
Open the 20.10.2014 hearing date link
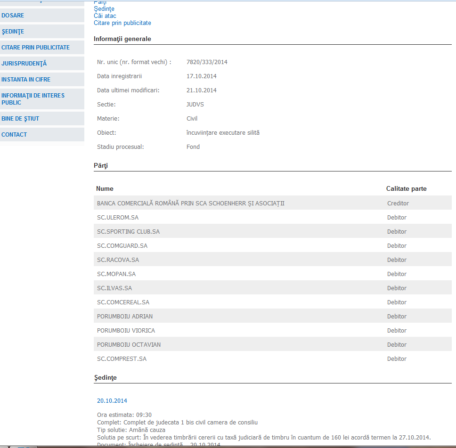pos(112,401)
